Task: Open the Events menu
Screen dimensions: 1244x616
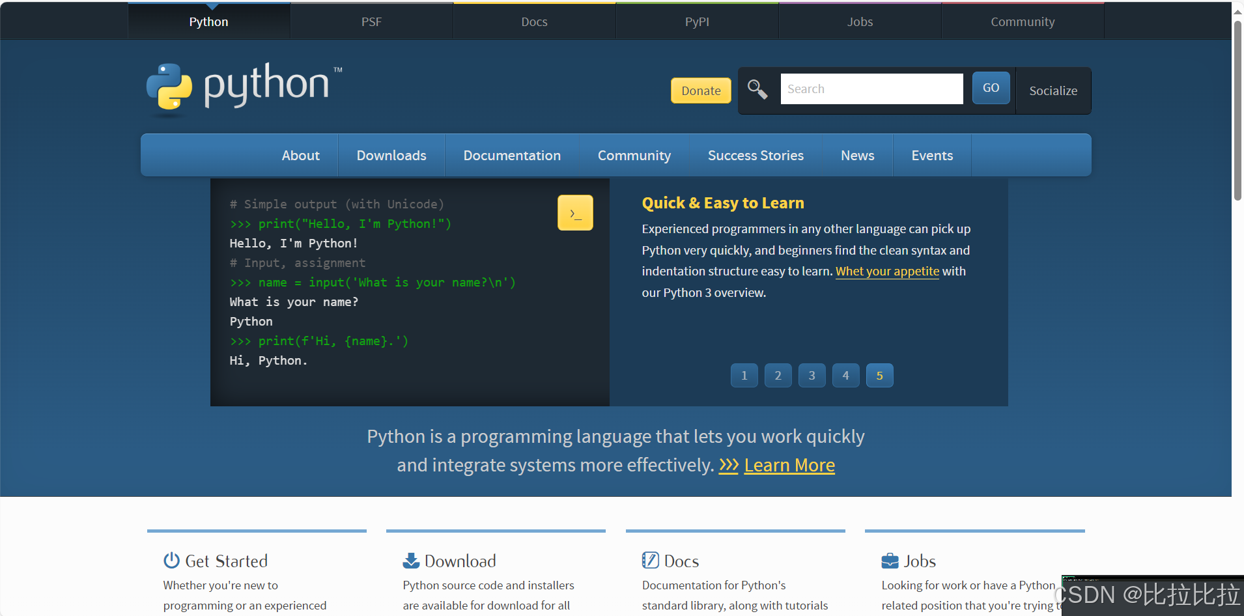Action: coord(932,155)
